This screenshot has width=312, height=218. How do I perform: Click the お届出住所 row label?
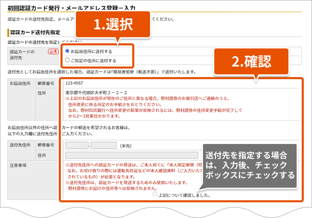pos(21,83)
